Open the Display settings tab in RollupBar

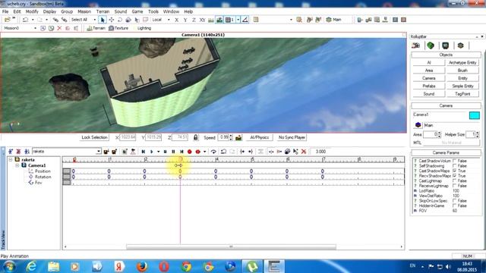point(446,45)
